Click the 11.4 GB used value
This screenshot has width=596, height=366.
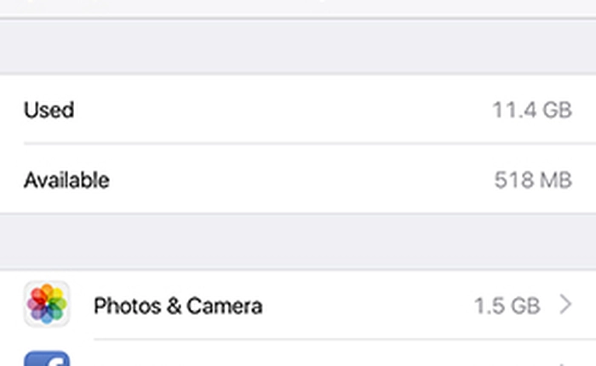[x=531, y=110]
